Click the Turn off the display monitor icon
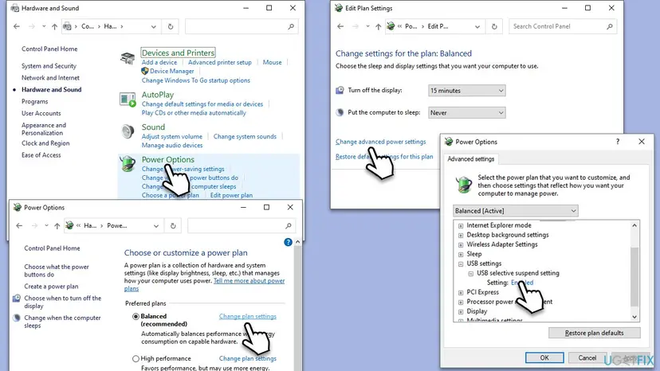Screen dimensions: 660x371 pos(340,90)
